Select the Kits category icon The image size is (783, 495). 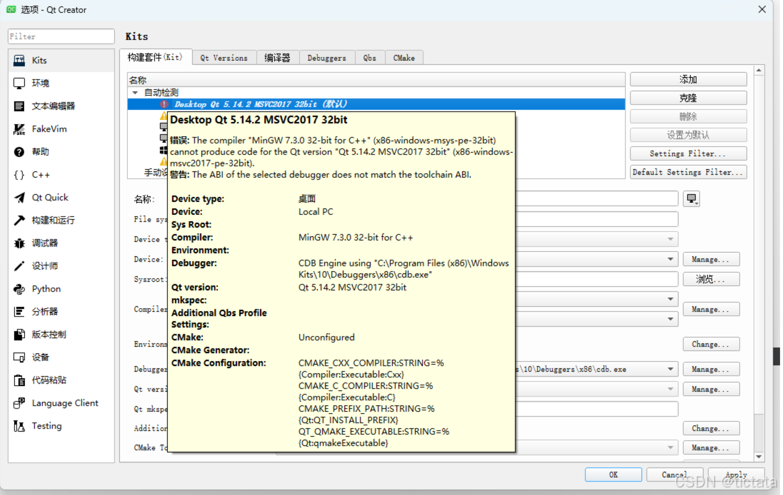(x=19, y=60)
